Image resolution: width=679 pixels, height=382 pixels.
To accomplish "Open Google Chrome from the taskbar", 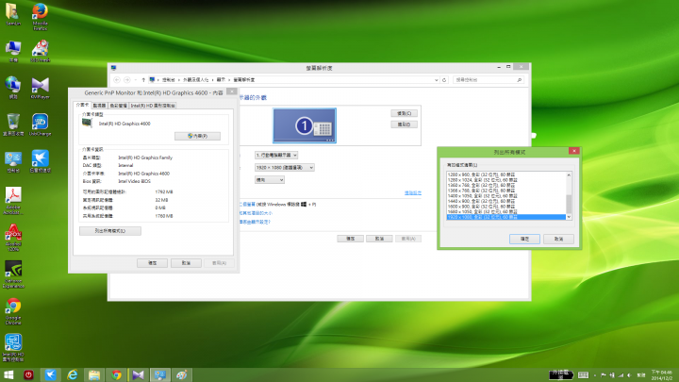I will (x=116, y=374).
